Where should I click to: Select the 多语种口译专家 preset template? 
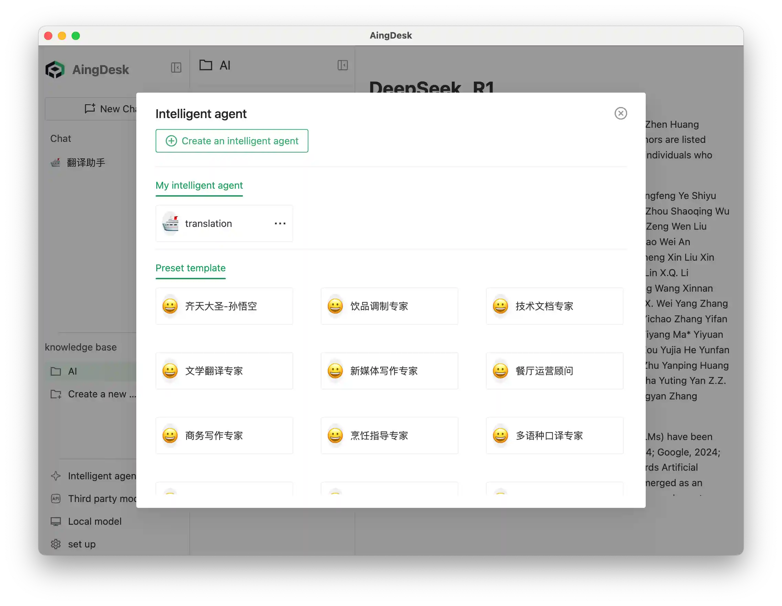[x=554, y=436]
